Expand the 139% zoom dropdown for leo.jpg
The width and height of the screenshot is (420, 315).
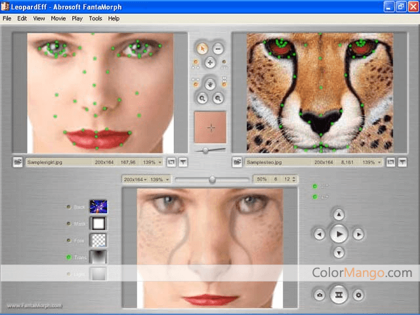[371, 161]
